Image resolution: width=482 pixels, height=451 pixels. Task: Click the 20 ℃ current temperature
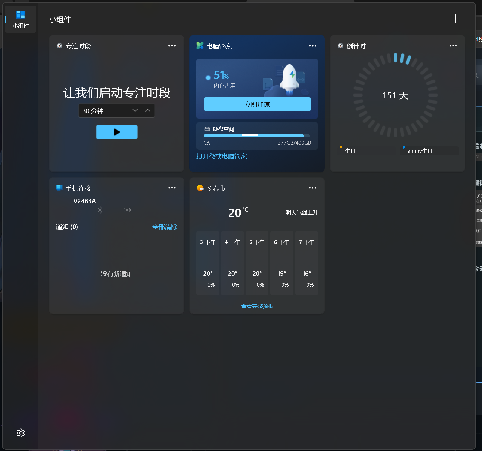238,212
